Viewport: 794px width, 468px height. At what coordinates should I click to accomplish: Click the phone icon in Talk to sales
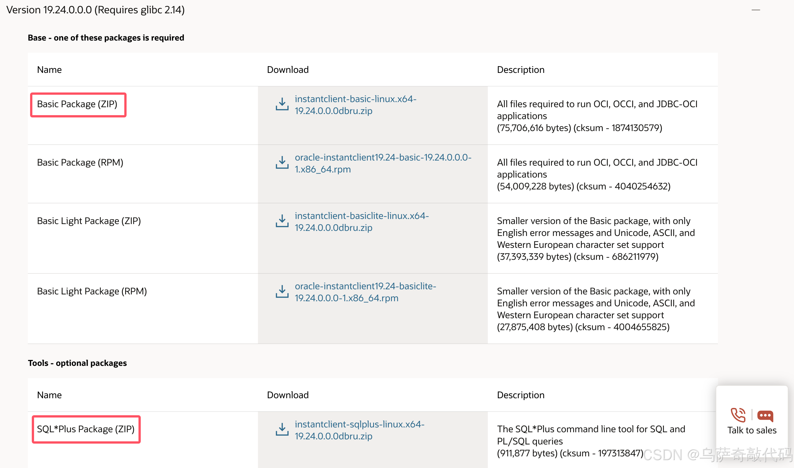click(738, 415)
